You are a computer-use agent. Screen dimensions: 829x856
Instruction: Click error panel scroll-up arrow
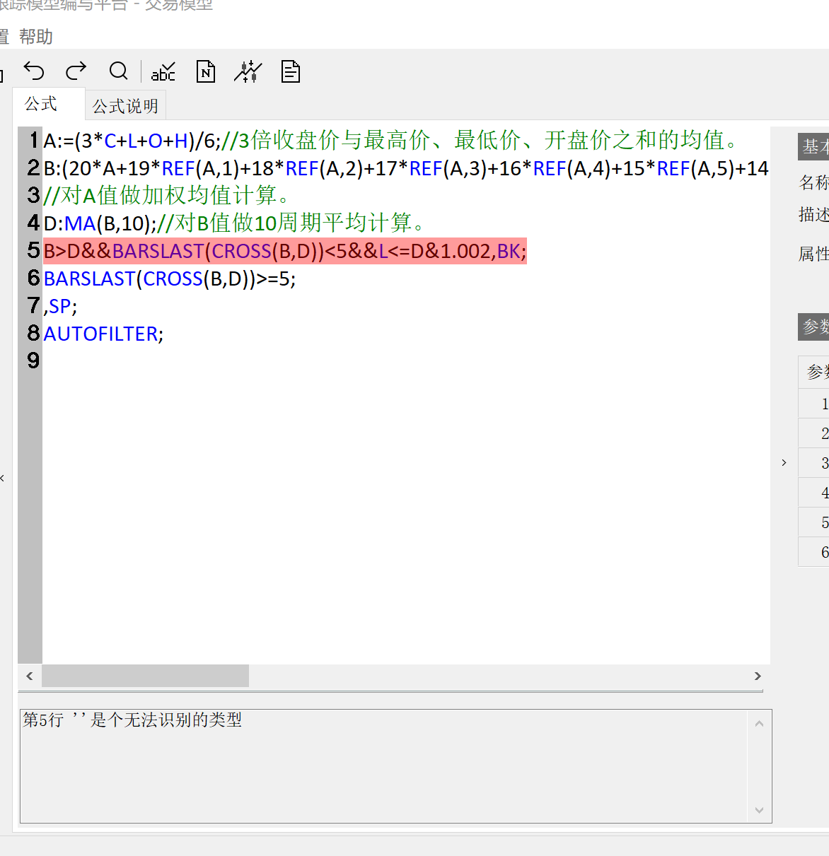pyautogui.click(x=759, y=724)
